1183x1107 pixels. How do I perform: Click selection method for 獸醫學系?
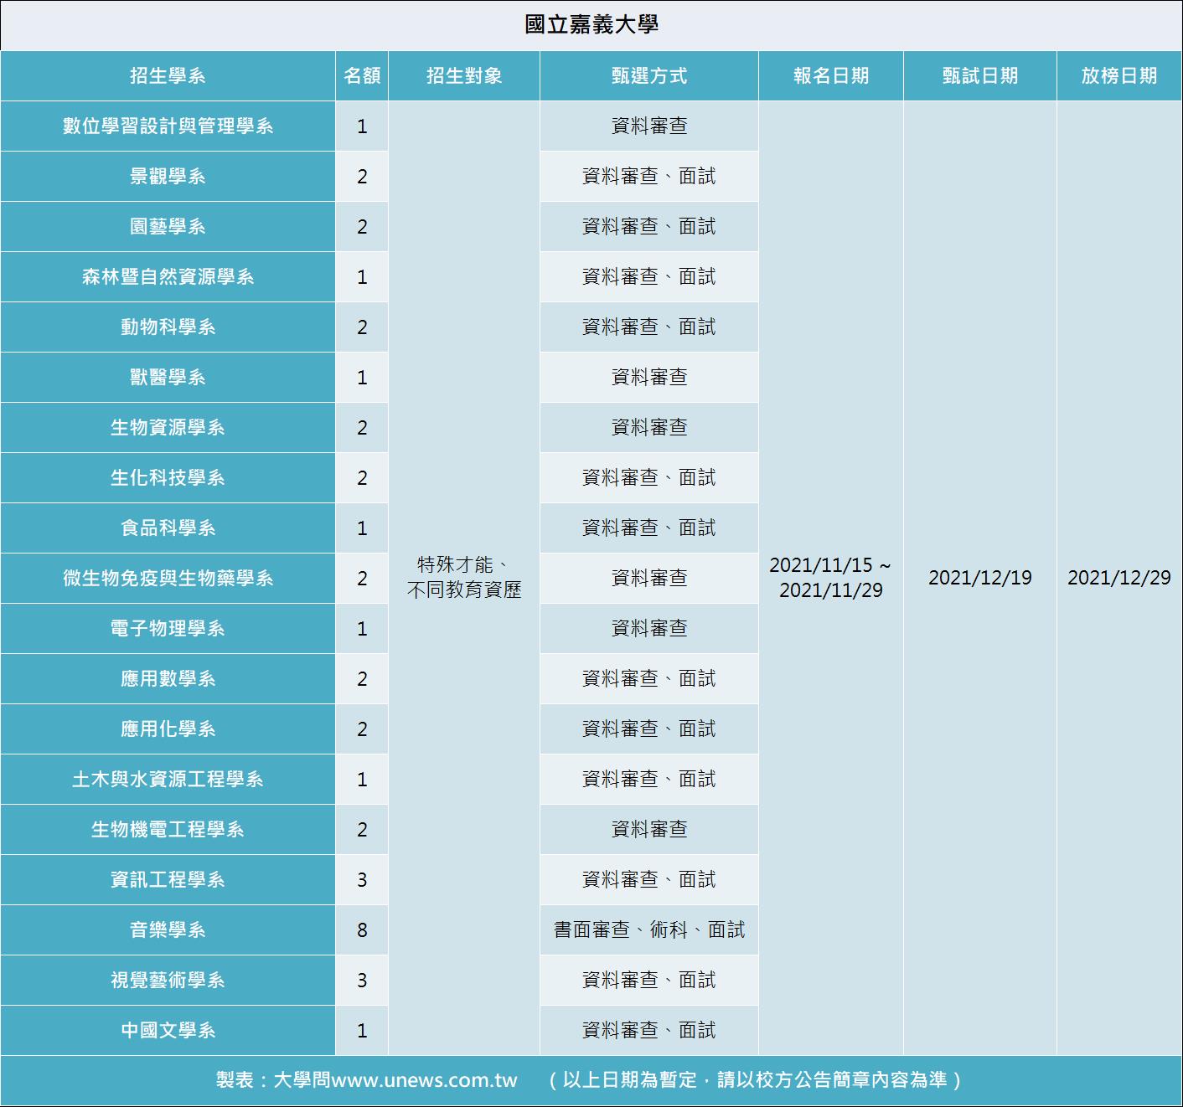click(x=649, y=378)
